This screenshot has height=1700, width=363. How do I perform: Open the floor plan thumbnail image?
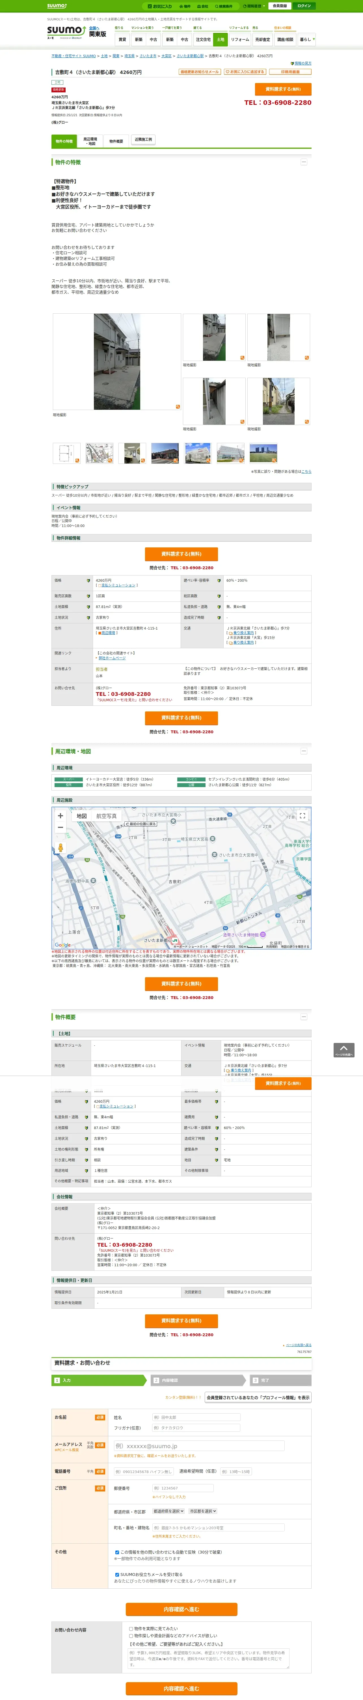click(66, 453)
